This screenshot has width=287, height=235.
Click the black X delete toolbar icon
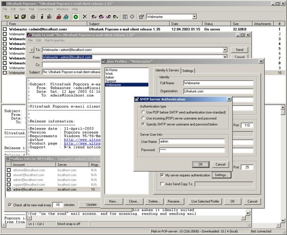coord(85,17)
